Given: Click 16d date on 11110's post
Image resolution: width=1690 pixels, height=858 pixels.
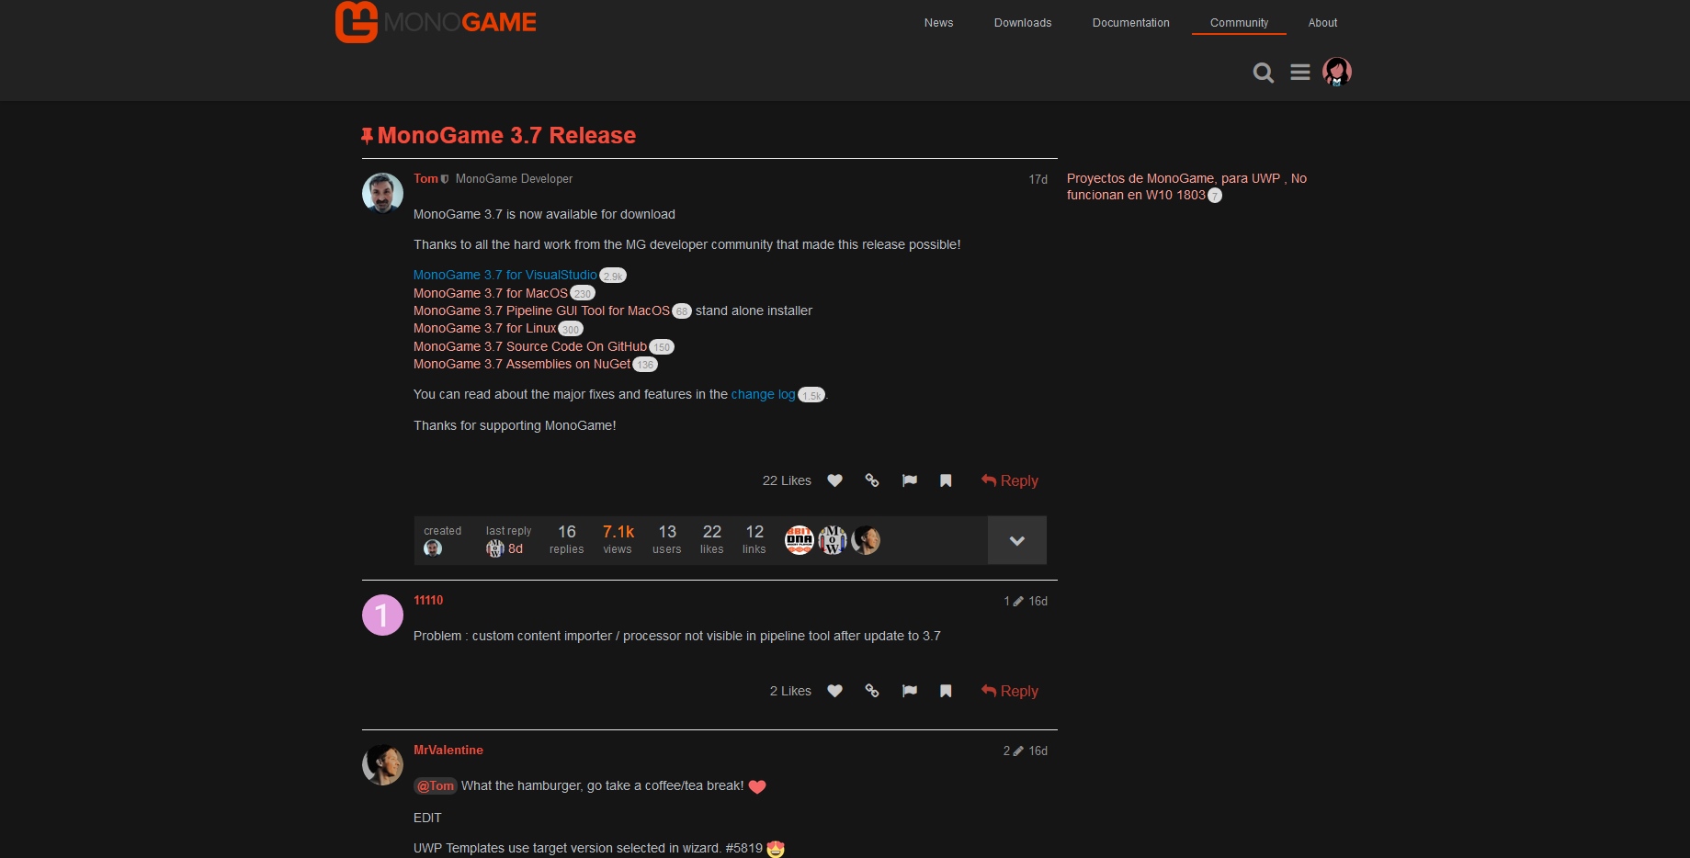Looking at the screenshot, I should pos(1038,601).
